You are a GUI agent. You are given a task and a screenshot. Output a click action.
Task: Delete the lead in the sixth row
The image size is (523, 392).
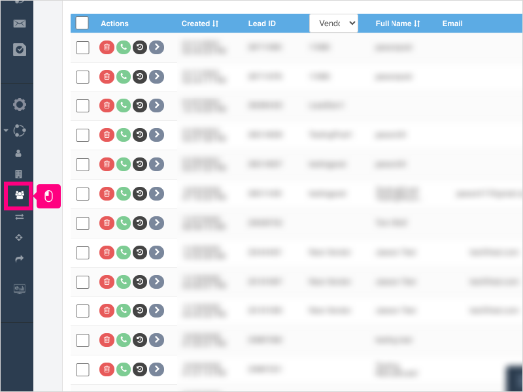(107, 193)
